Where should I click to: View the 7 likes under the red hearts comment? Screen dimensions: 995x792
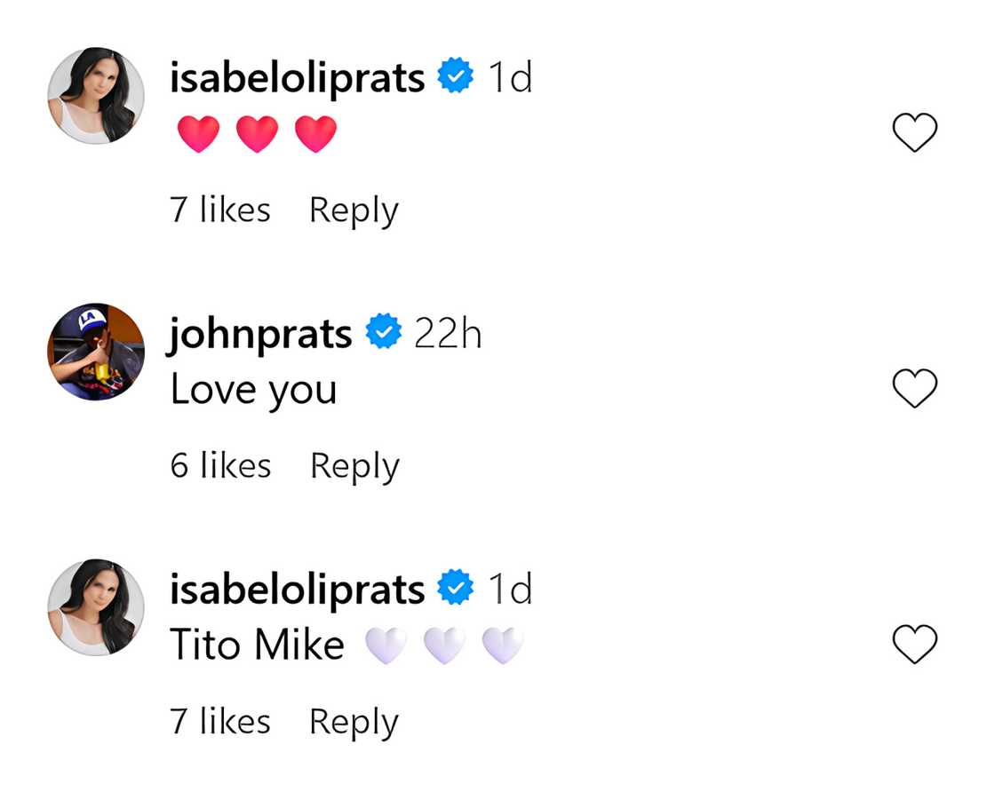pyautogui.click(x=220, y=210)
